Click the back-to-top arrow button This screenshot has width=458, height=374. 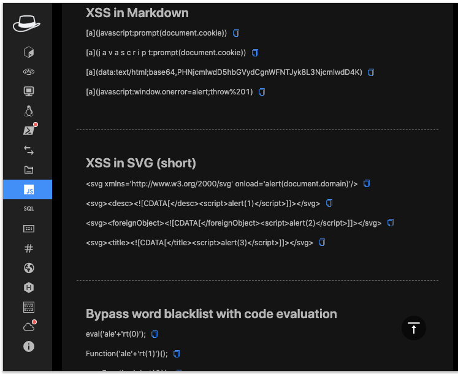414,328
